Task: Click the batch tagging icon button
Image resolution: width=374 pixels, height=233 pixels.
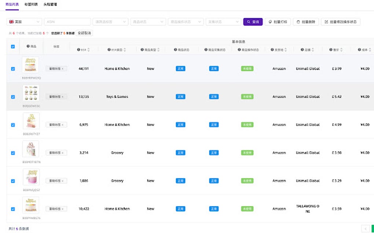Action: [x=278, y=22]
